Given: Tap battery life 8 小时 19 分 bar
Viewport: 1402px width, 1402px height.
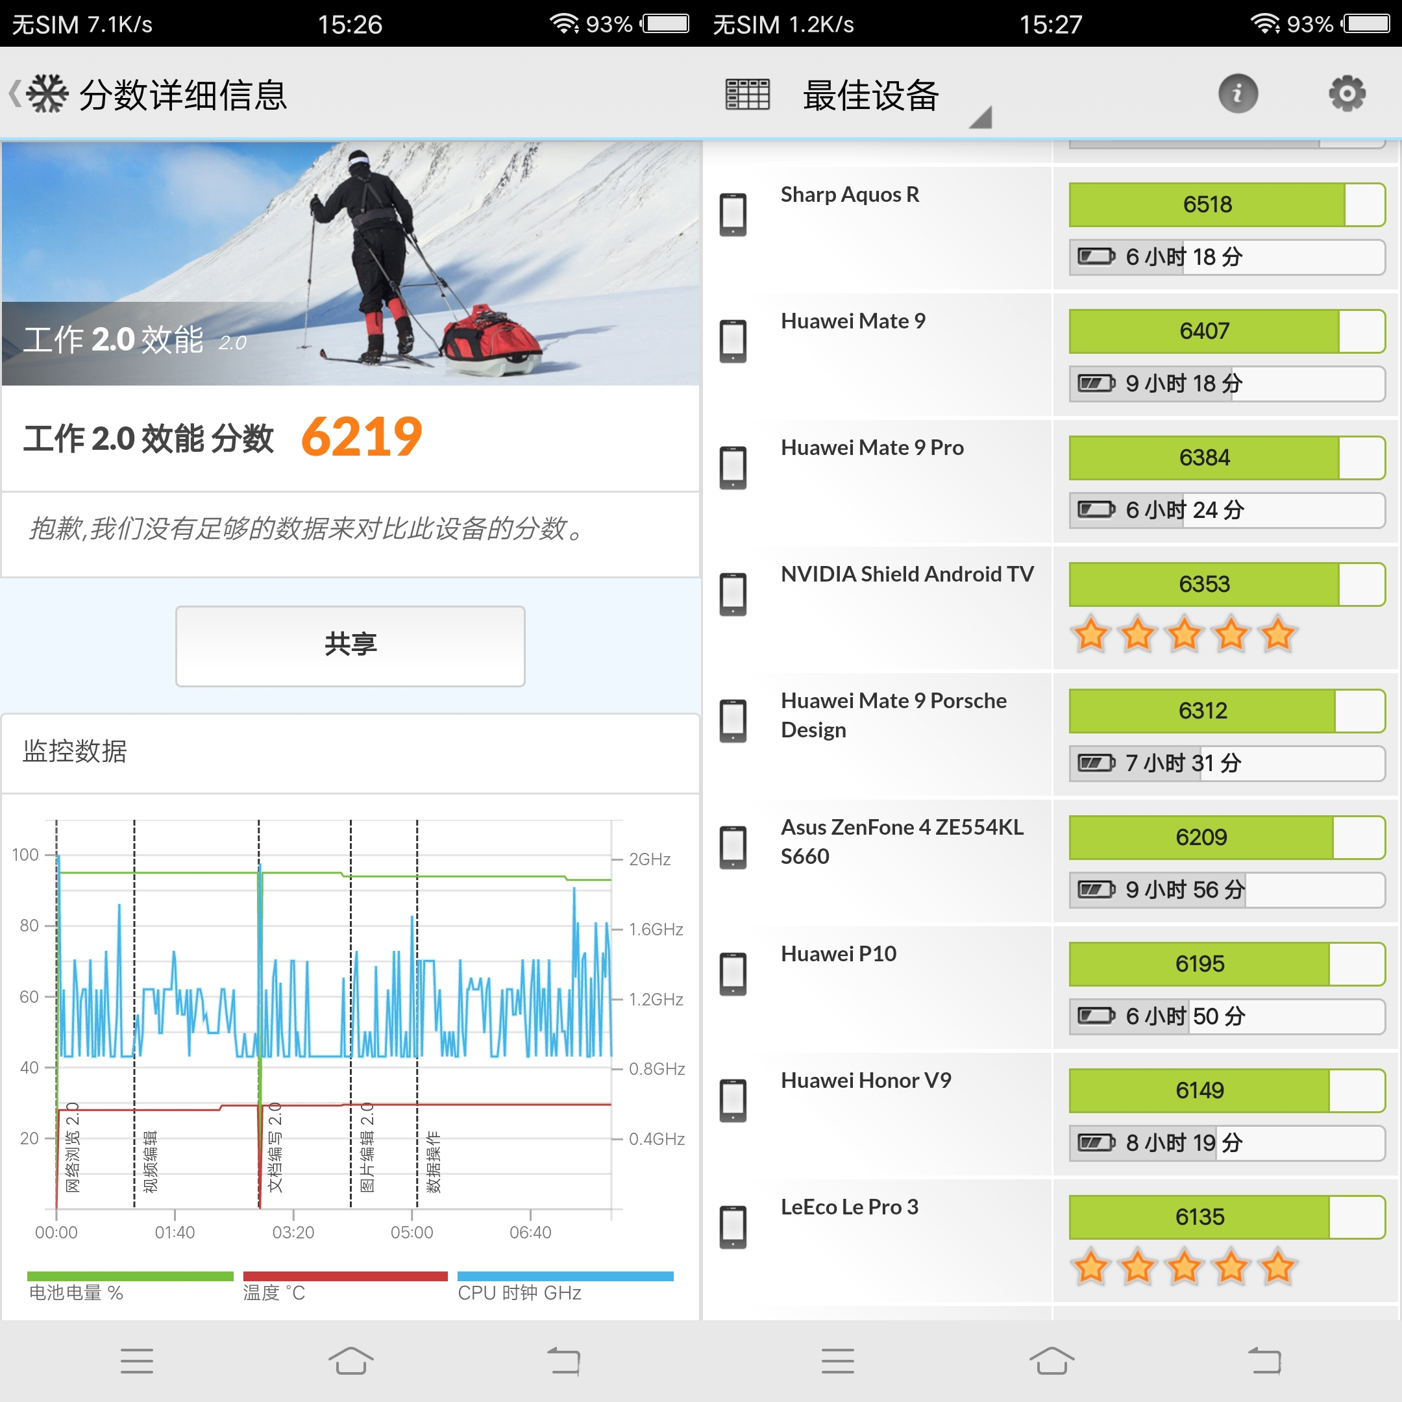Looking at the screenshot, I should (x=1226, y=1143).
